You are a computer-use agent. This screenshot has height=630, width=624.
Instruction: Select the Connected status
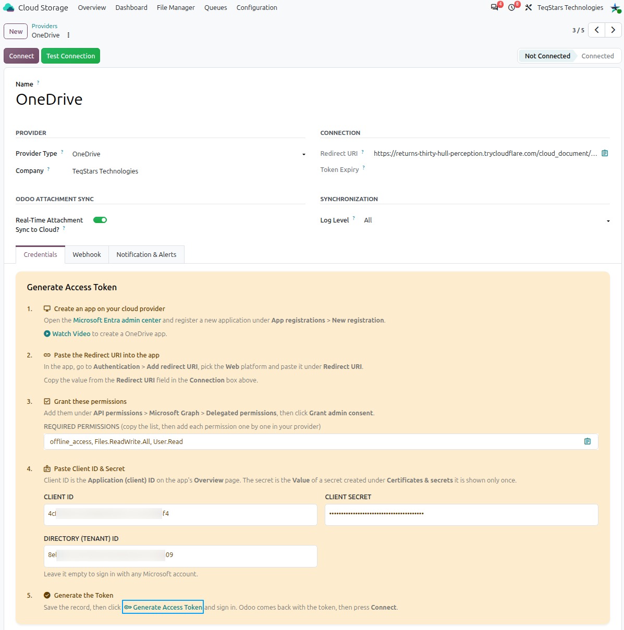597,56
